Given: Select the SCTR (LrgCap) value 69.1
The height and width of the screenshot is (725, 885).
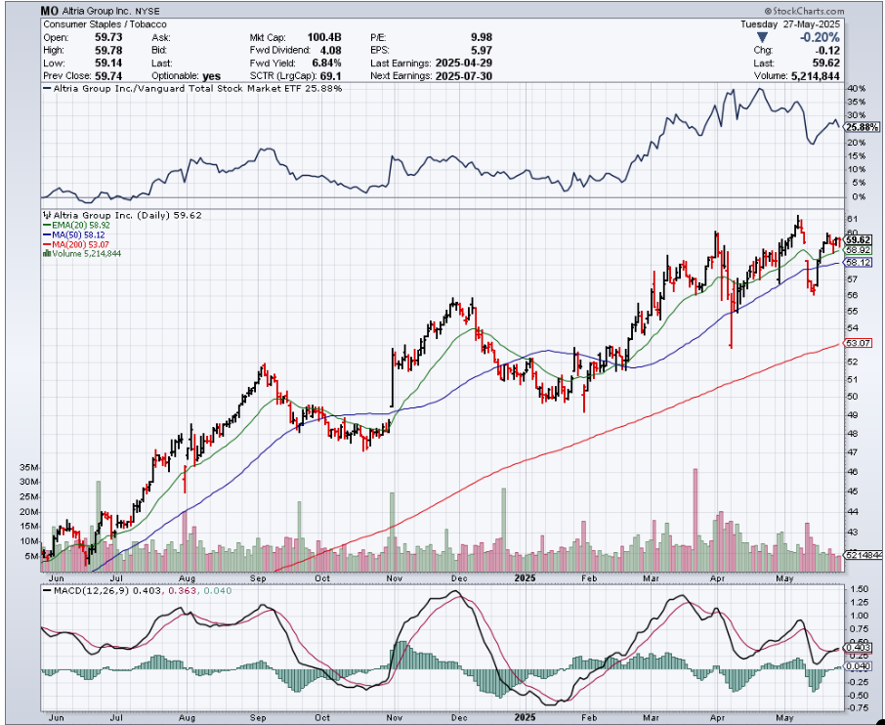Looking at the screenshot, I should [x=332, y=76].
